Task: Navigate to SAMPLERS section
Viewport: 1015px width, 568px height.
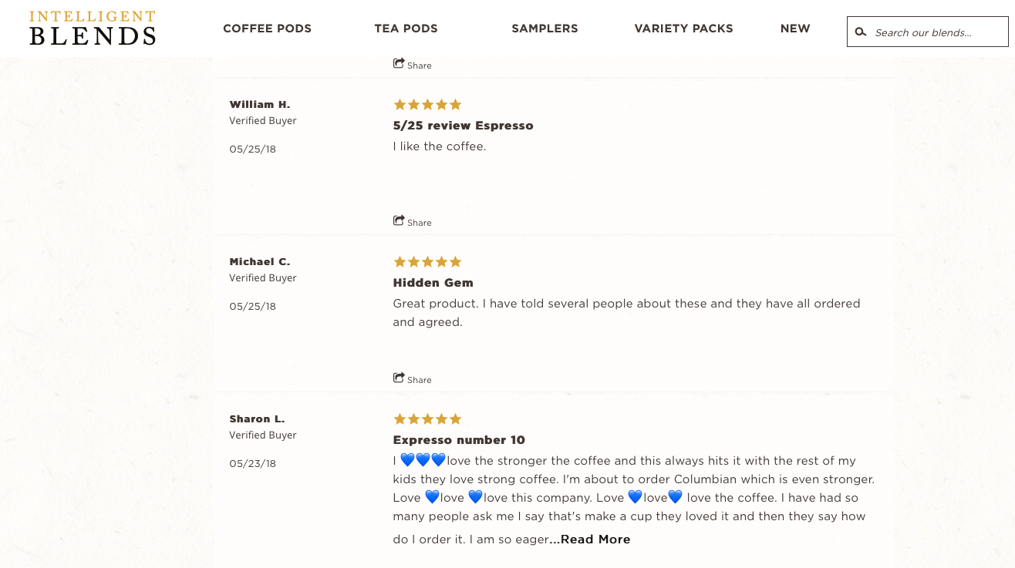Action: click(545, 29)
